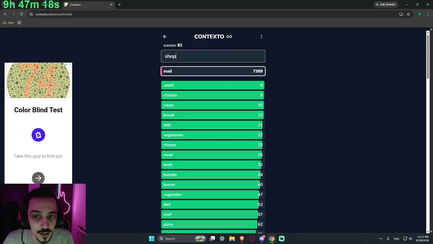Launch Brave browser from the taskbar
The image size is (433, 244).
tap(242, 239)
